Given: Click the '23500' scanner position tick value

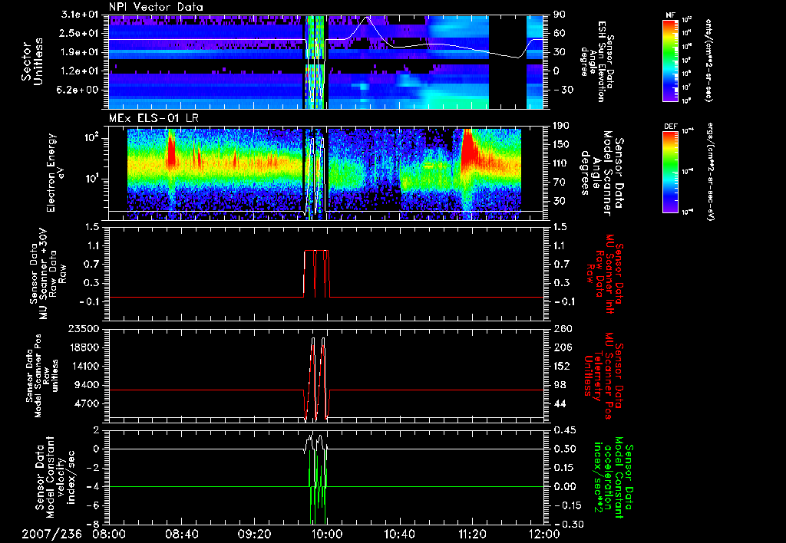Looking at the screenshot, I should pyautogui.click(x=84, y=329).
